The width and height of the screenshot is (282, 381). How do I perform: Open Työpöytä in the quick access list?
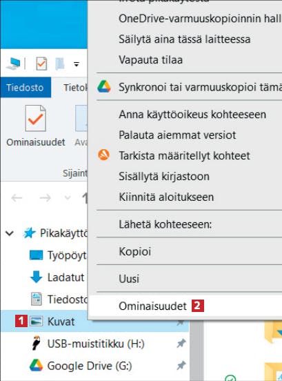point(58,255)
